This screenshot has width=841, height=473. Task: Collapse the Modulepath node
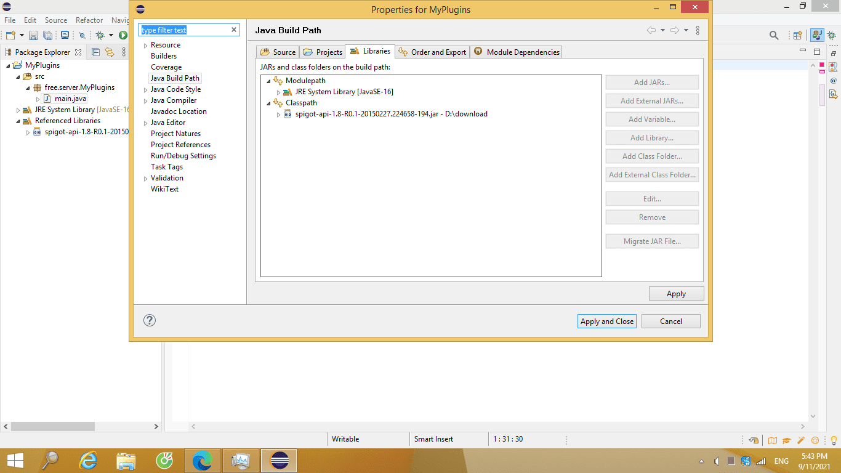(x=268, y=81)
